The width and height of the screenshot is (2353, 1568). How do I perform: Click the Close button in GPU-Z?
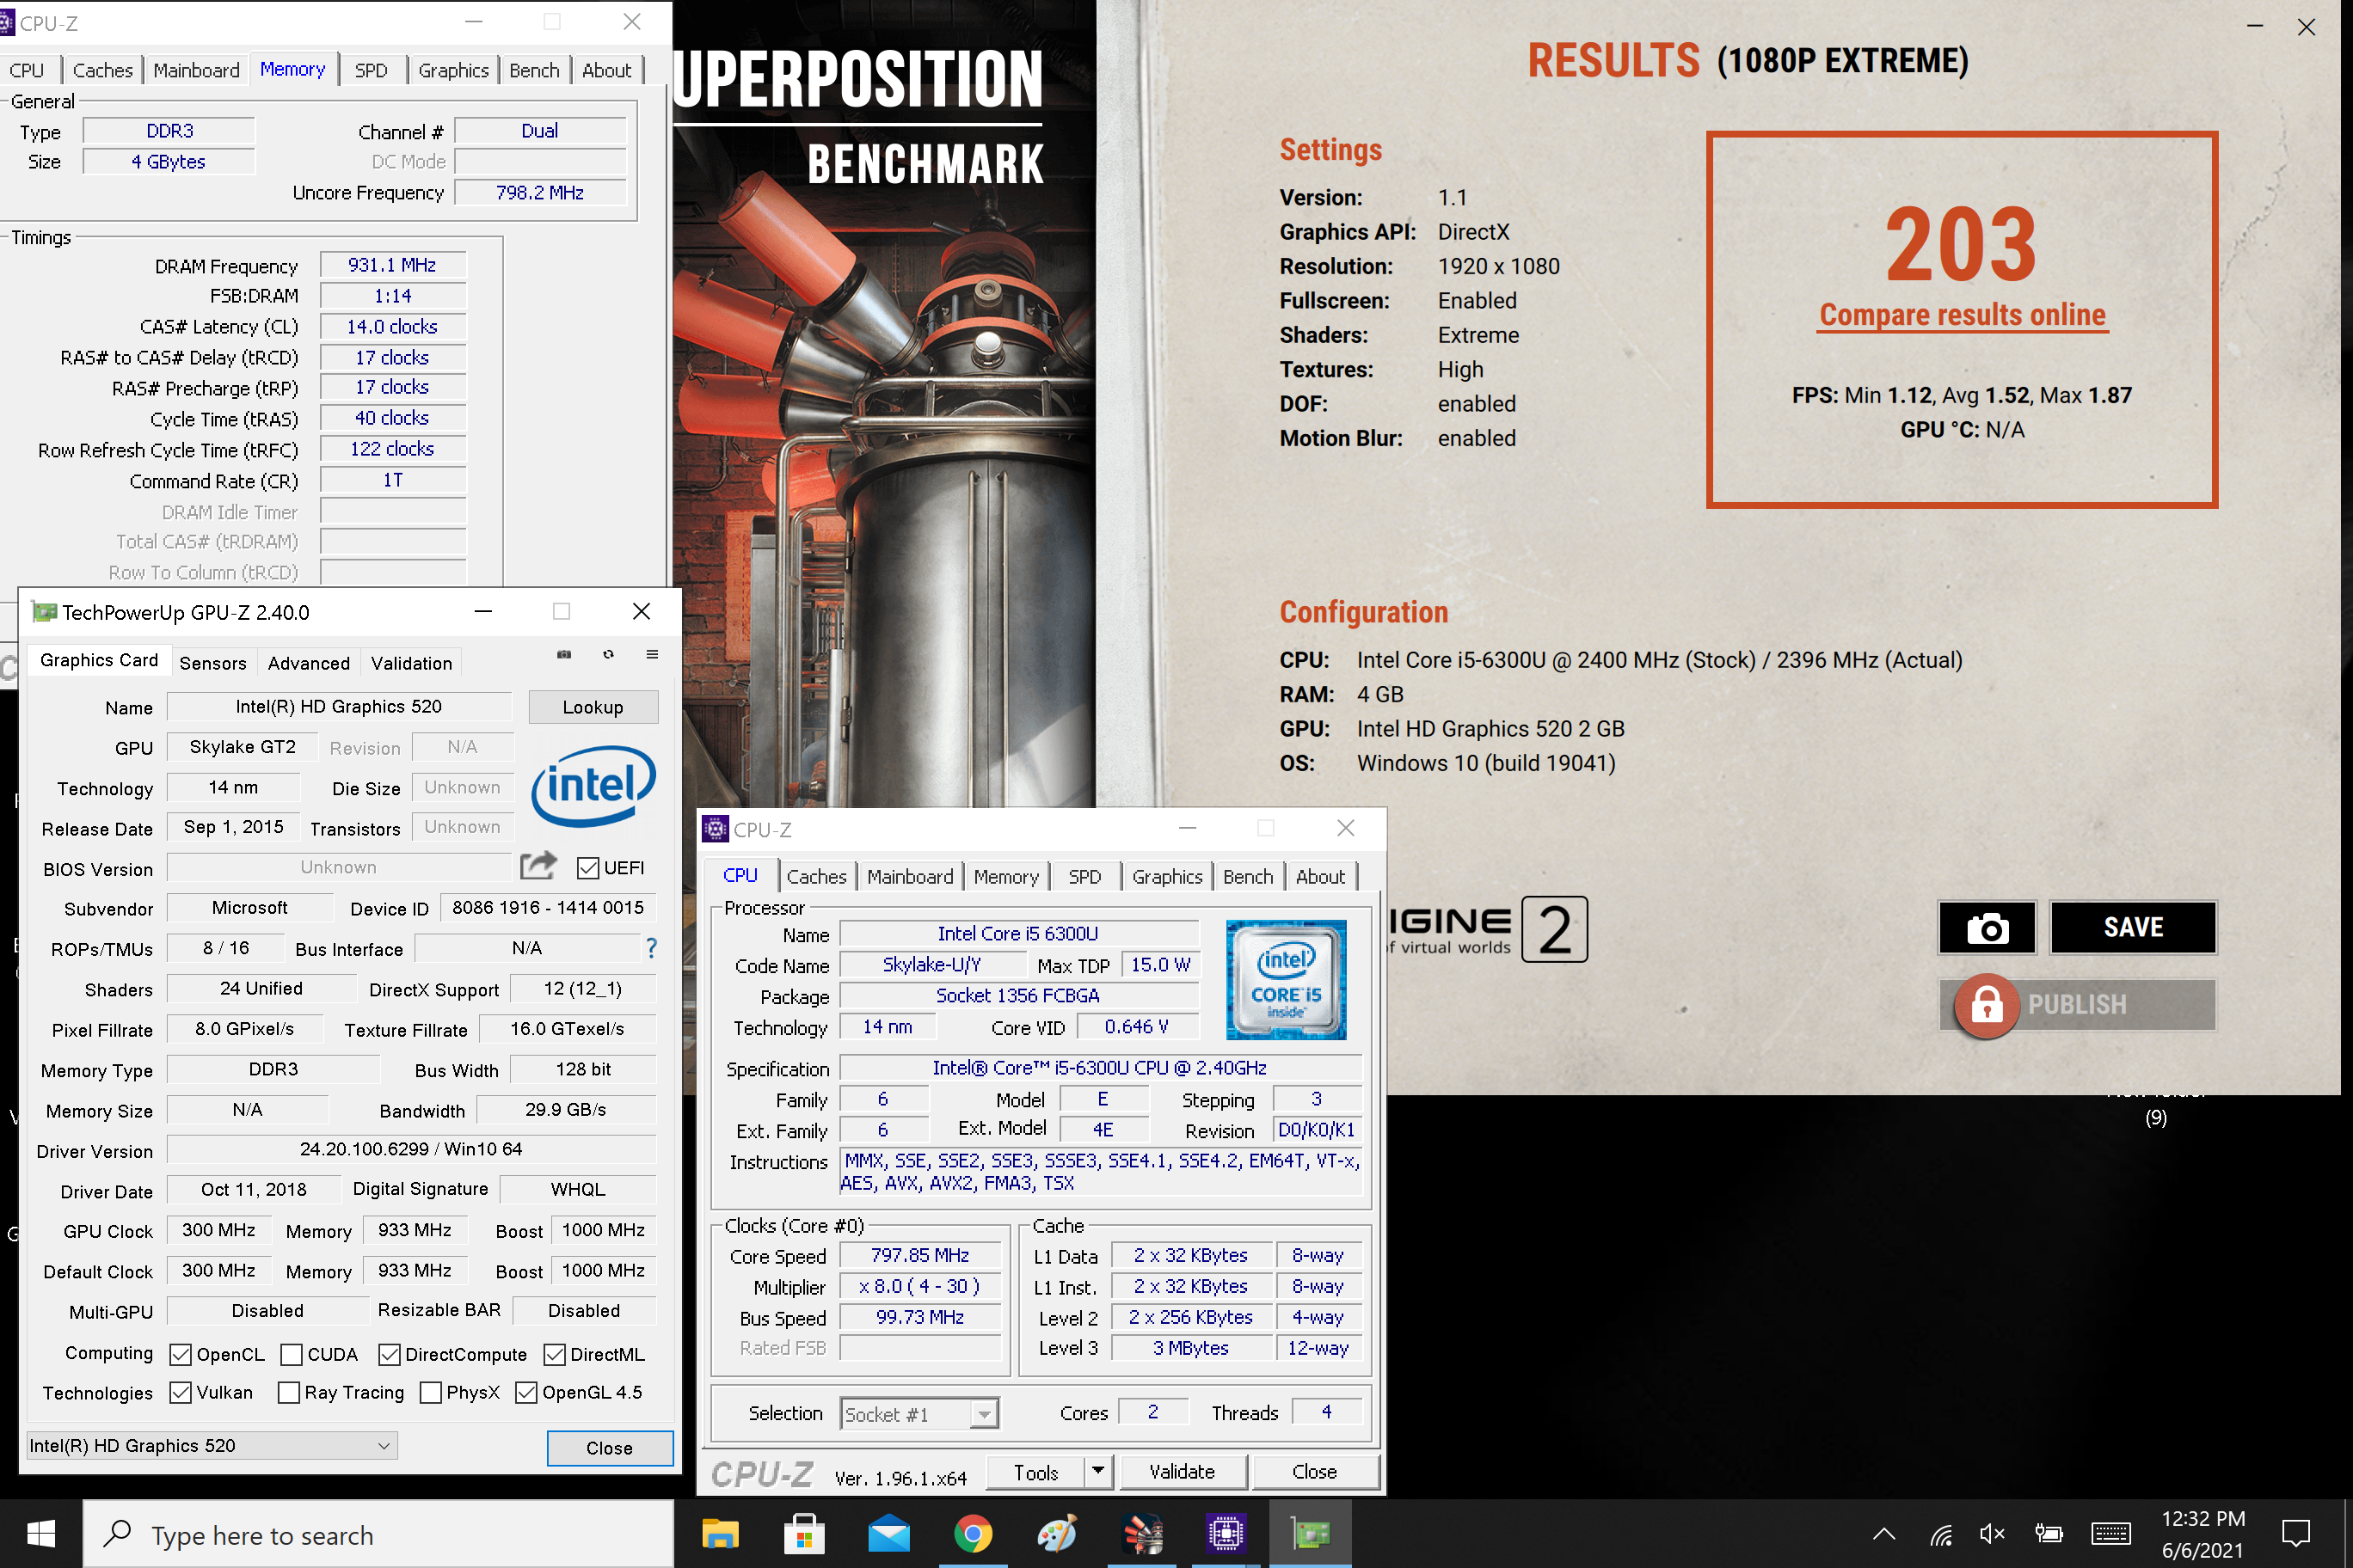pos(609,1448)
